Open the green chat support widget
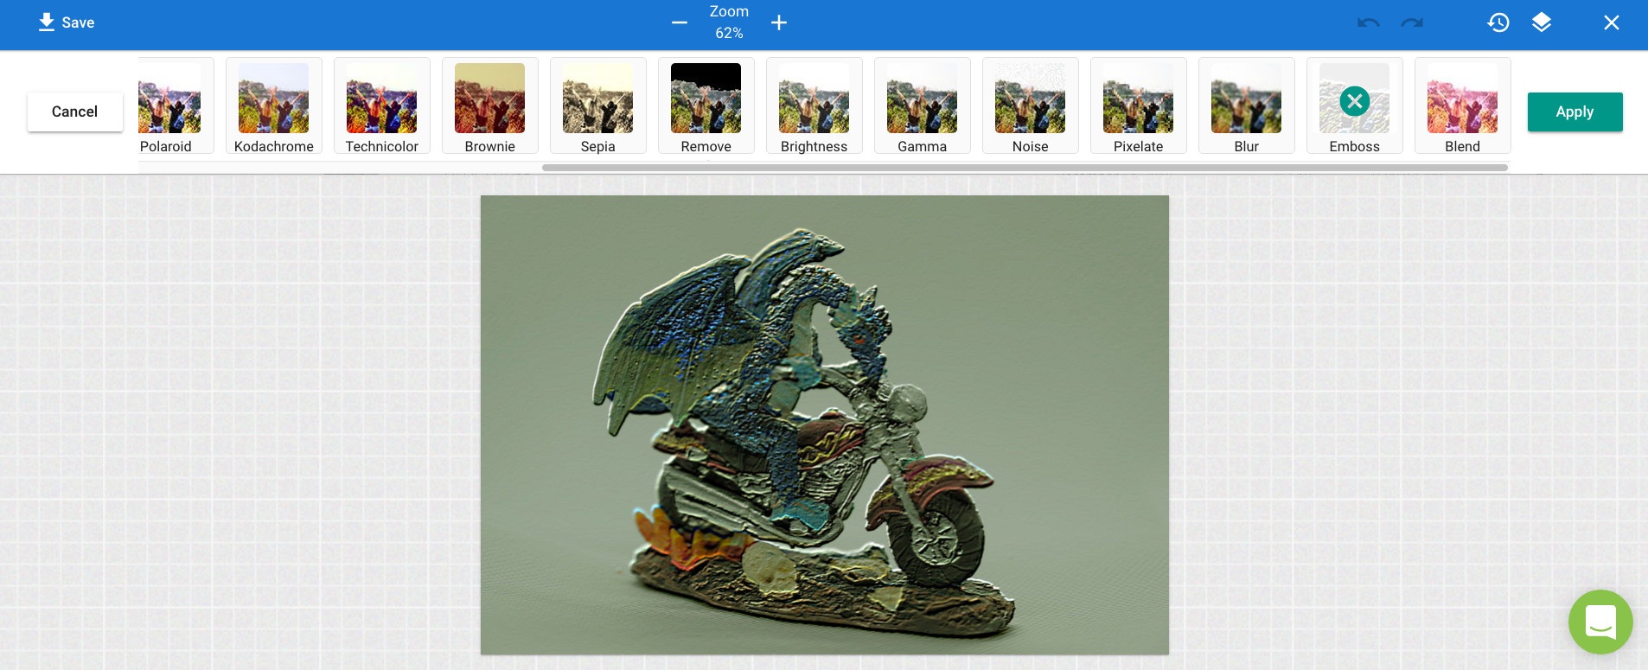 point(1600,622)
